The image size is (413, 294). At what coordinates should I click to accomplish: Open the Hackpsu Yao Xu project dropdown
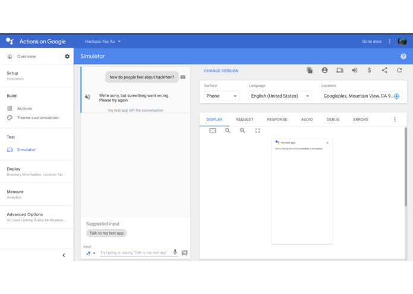pyautogui.click(x=103, y=42)
